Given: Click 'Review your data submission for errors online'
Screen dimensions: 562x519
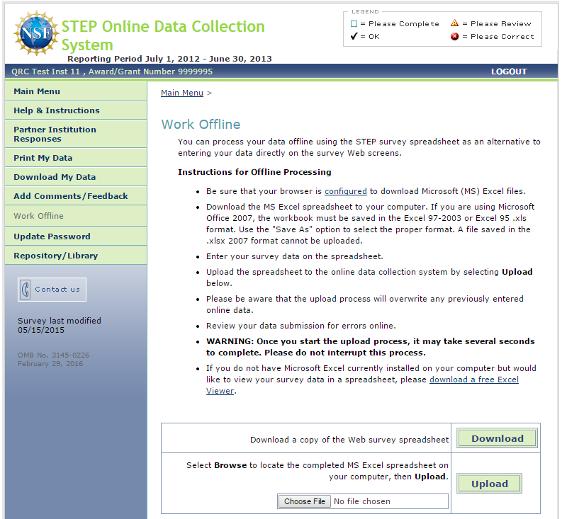Looking at the screenshot, I should 301,326.
